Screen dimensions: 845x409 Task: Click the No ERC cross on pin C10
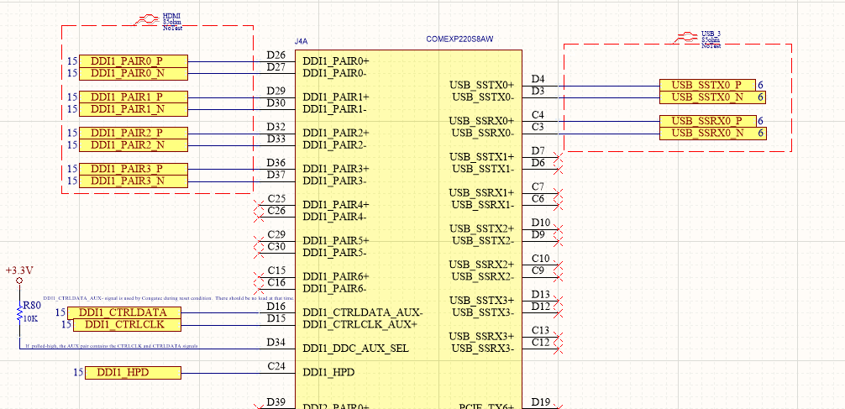[x=559, y=265]
